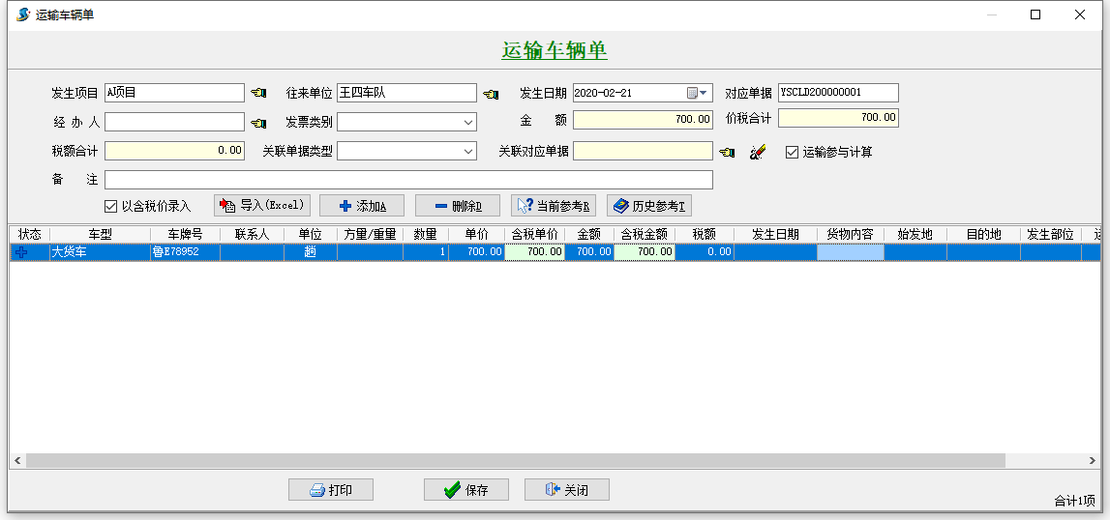Viewport: 1110px width, 520px height.
Task: Click the 备注 remarks input field
Action: pos(408,180)
